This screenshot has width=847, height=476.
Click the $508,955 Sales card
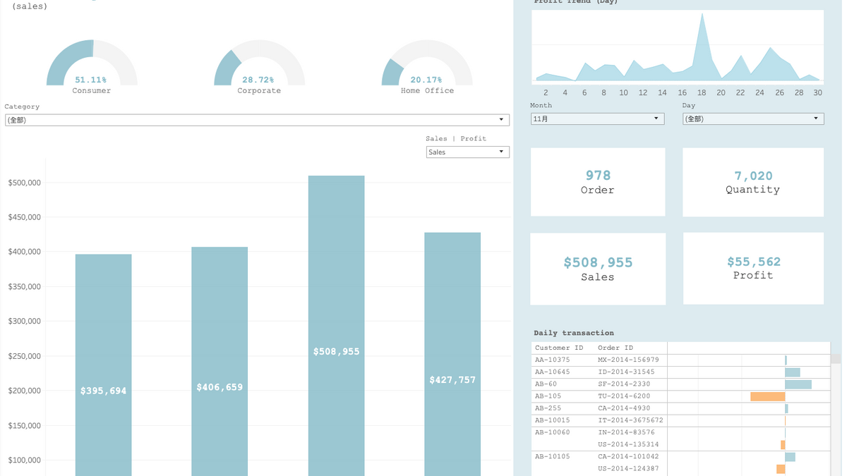coord(598,269)
